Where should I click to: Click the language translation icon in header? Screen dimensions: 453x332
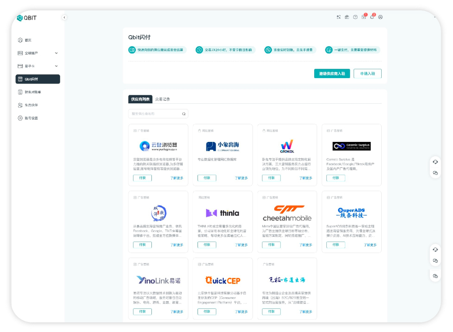click(x=338, y=17)
